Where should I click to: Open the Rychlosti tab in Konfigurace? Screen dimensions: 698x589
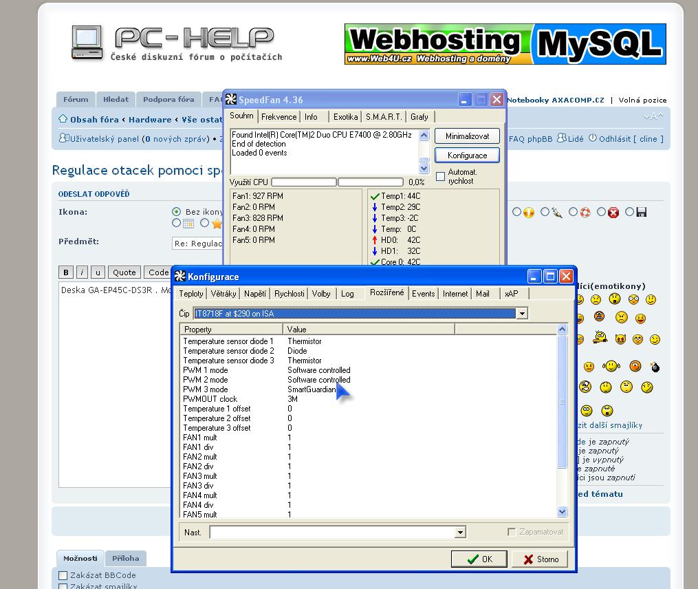click(x=290, y=294)
